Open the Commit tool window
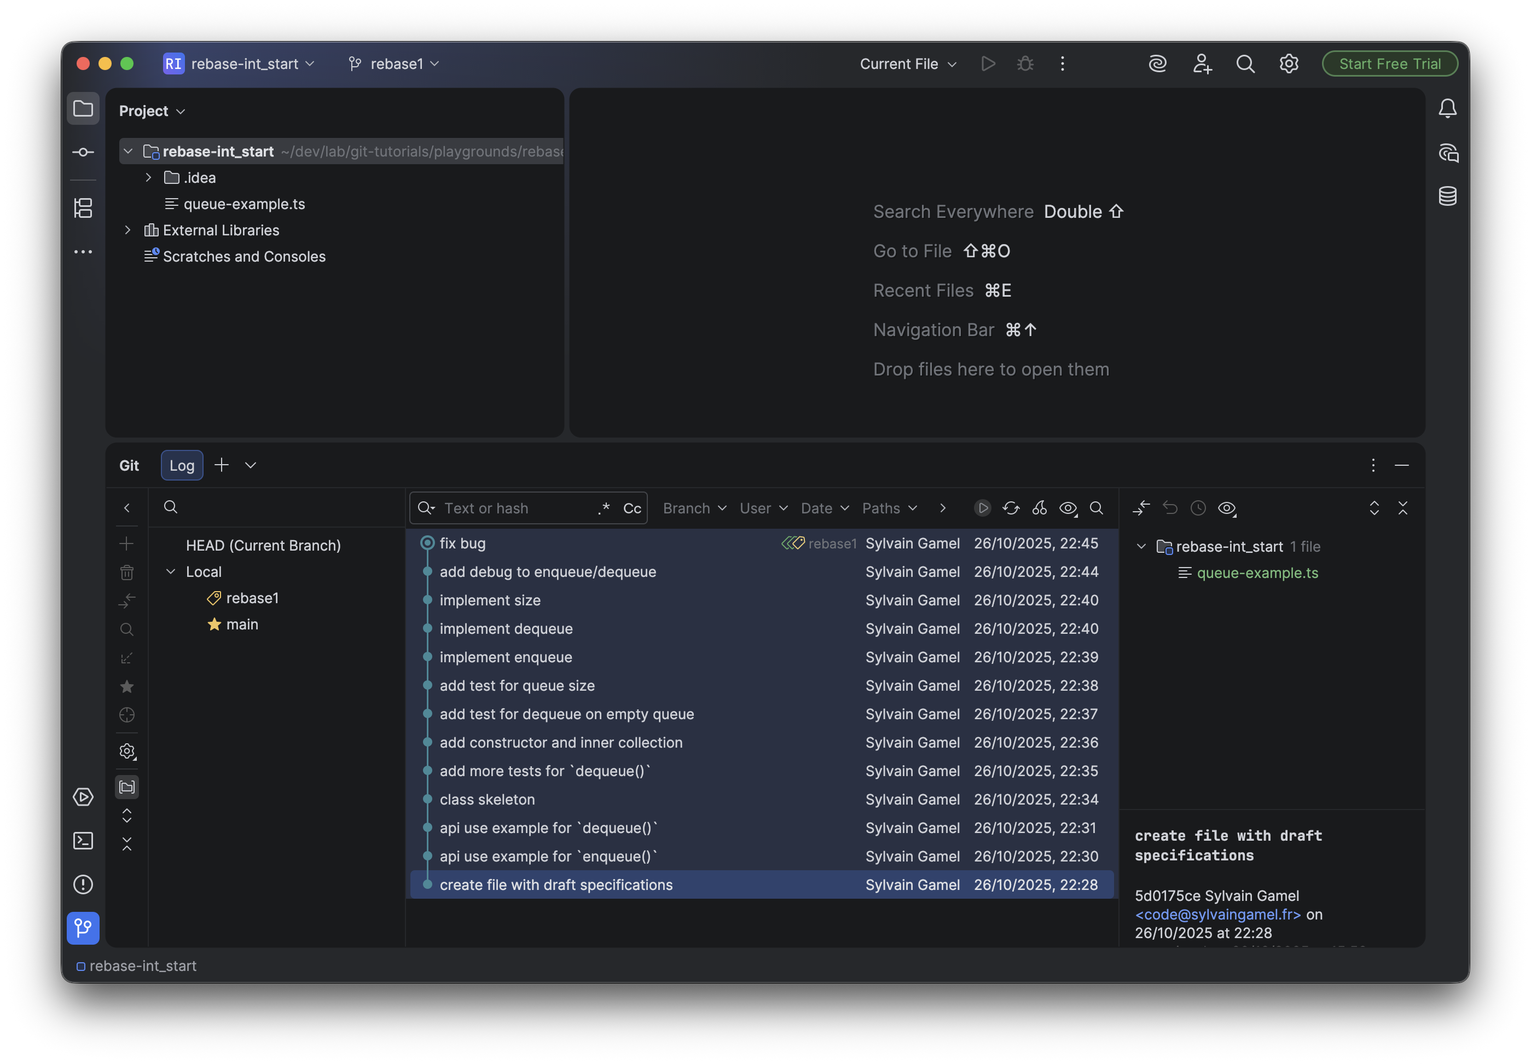Screen dimensions: 1531x1064 (83, 152)
